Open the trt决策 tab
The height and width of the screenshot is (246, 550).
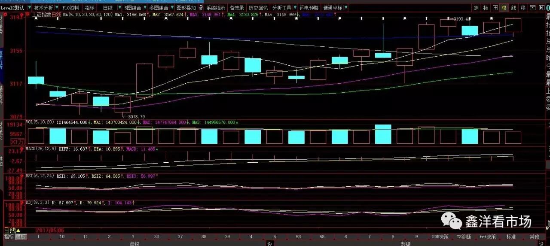(x=487, y=237)
